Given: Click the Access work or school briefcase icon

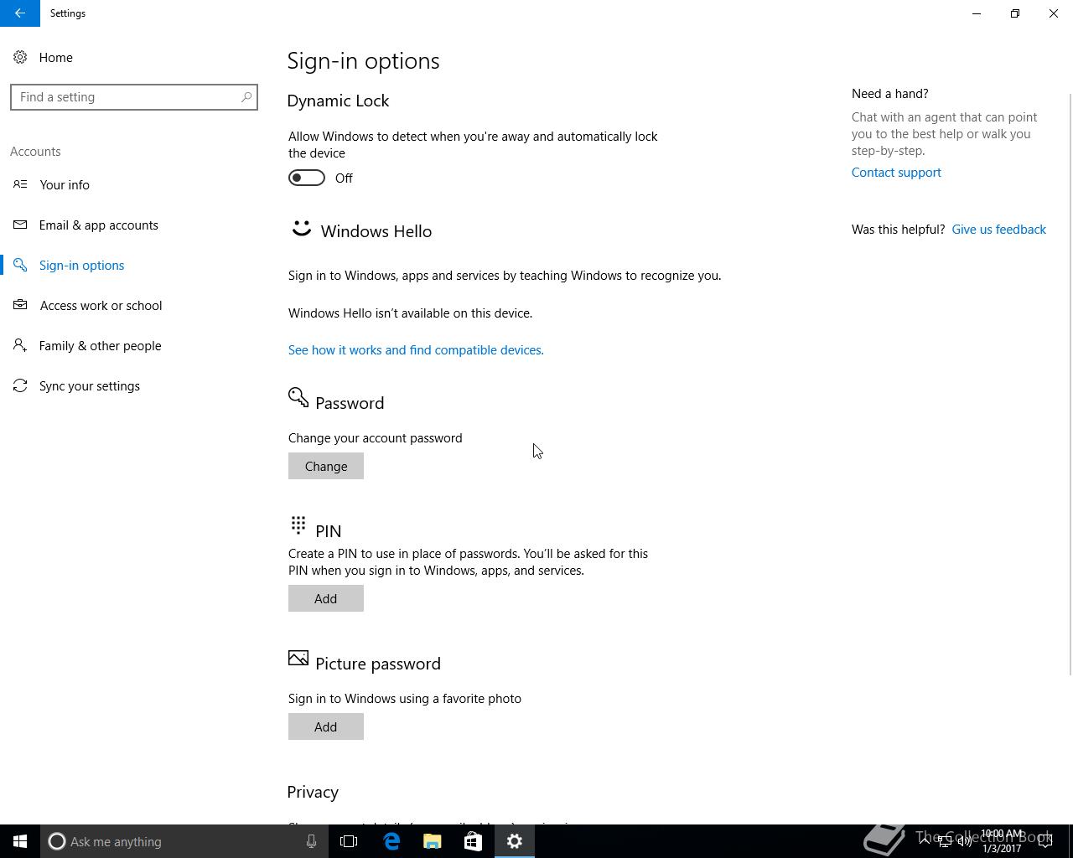Looking at the screenshot, I should (20, 305).
